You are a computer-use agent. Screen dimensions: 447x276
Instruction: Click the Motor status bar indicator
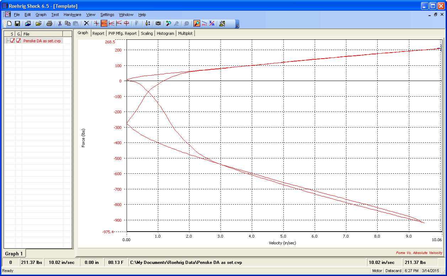(377, 271)
